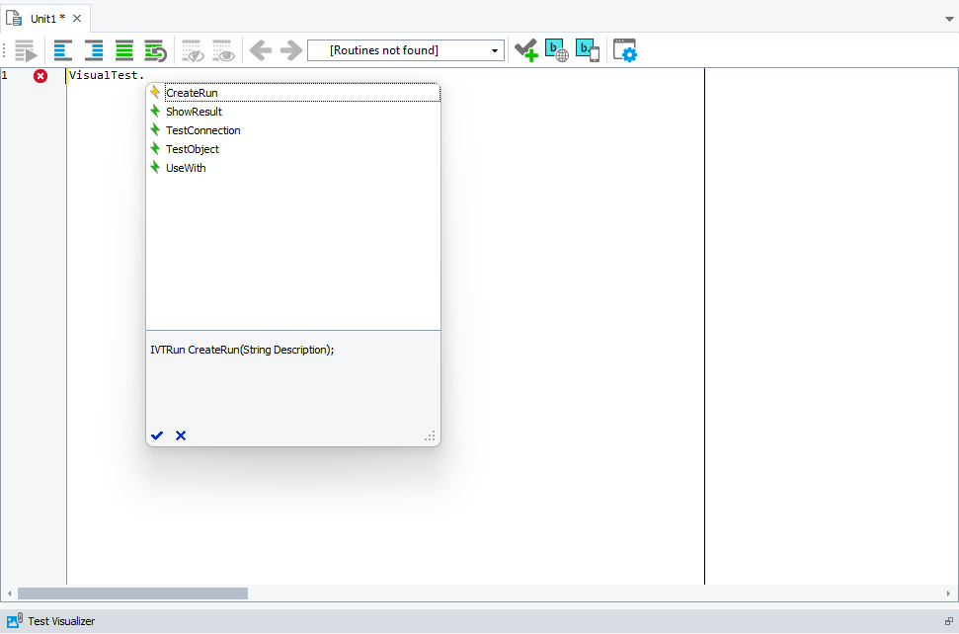Open the window settings gear icon
Screen dimensions: 959x634
(625, 50)
